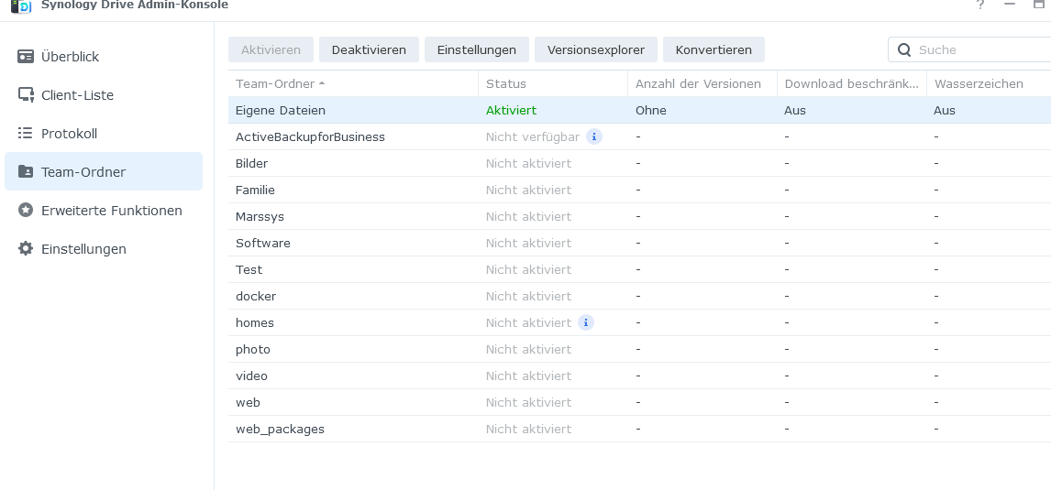Open Erweiterte Funktionen page
The height and width of the screenshot is (490, 1051).
(x=104, y=210)
